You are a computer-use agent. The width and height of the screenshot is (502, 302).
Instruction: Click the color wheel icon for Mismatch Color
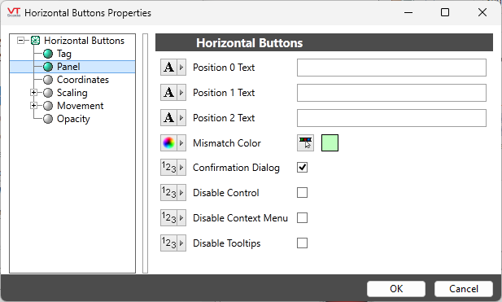click(x=168, y=142)
